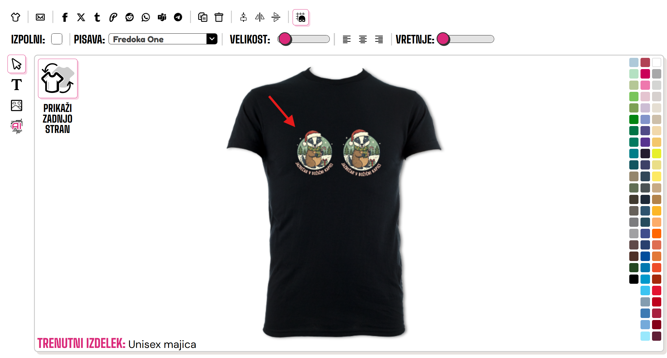Open the AI image generator tool
Viewport: 667px width, 358px height.
pos(16,126)
